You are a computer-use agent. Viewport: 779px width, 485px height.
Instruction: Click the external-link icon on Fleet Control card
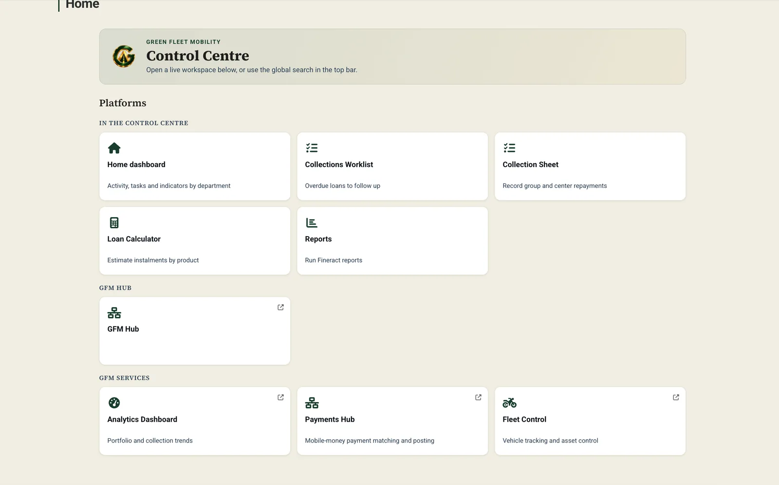pos(676,397)
